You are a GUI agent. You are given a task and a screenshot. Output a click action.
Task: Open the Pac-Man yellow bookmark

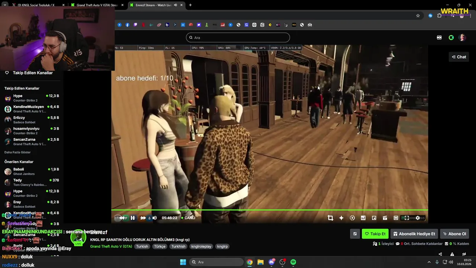[270, 25]
